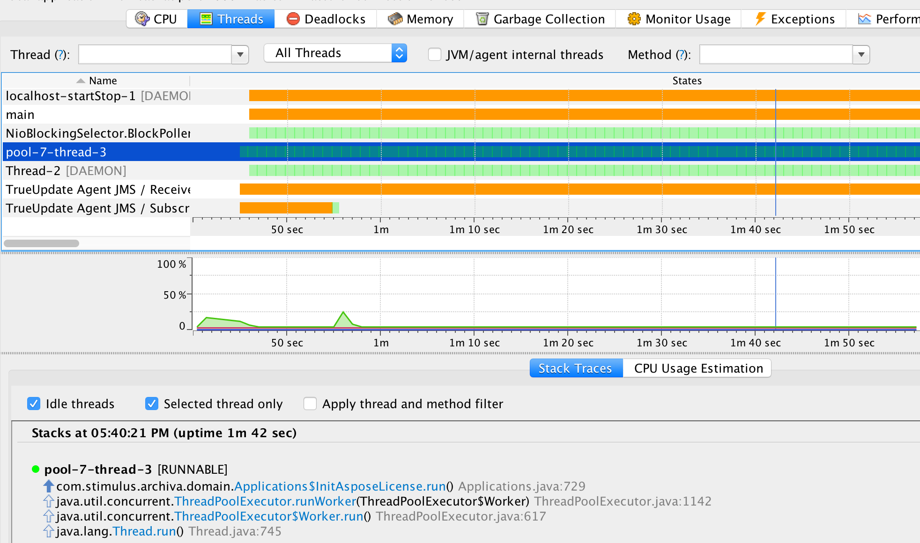Viewport: 920px width, 543px height.
Task: Click the Performance chart icon
Action: click(x=864, y=19)
